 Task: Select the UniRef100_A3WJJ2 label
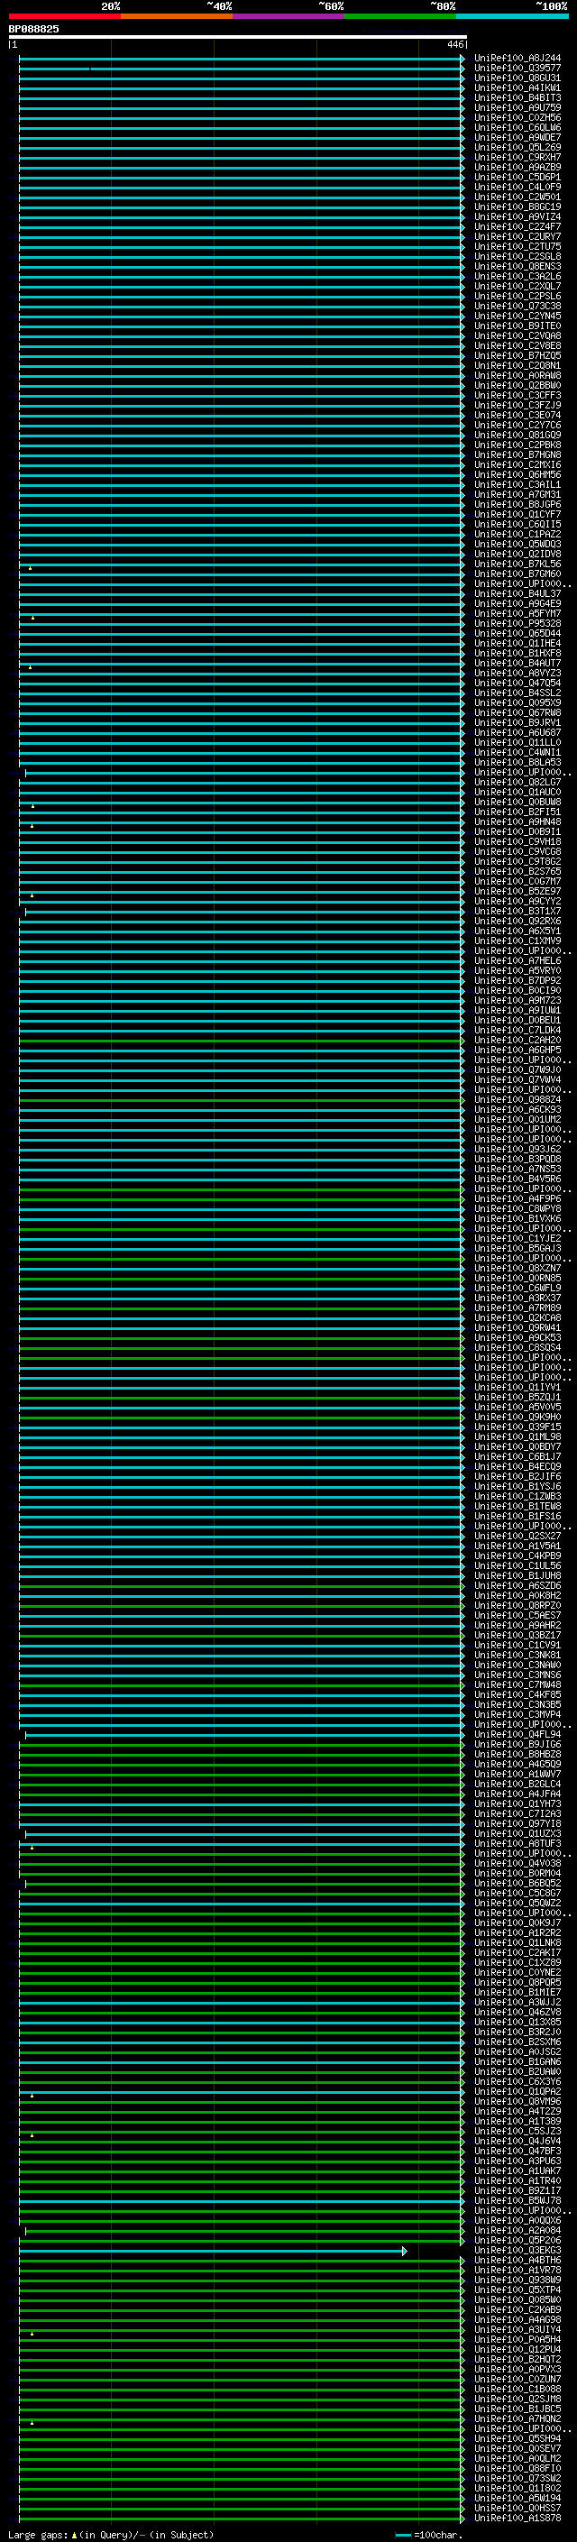pyautogui.click(x=517, y=2002)
